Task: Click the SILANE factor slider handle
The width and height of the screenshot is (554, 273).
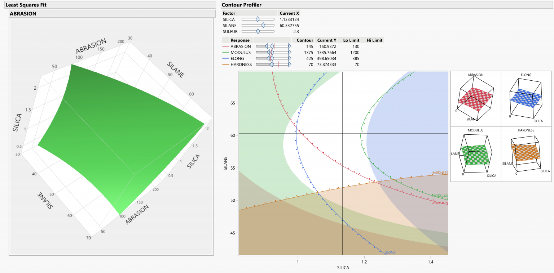Action: (263, 25)
